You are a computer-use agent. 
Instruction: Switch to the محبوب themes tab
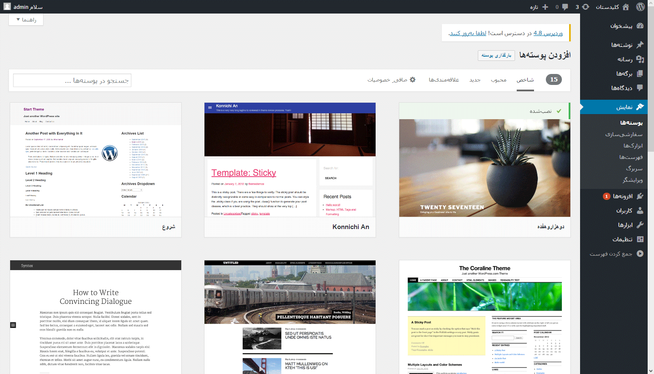(x=499, y=79)
